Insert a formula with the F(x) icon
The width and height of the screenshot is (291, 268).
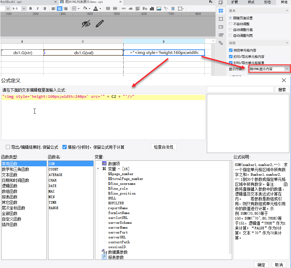click(145, 8)
